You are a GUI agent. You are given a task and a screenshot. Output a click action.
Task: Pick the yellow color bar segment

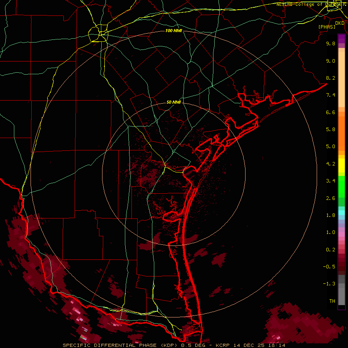[x=341, y=165]
